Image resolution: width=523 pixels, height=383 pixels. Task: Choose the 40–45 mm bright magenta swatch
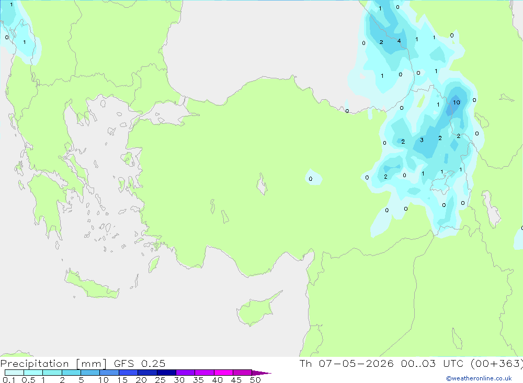pyautogui.click(x=223, y=373)
